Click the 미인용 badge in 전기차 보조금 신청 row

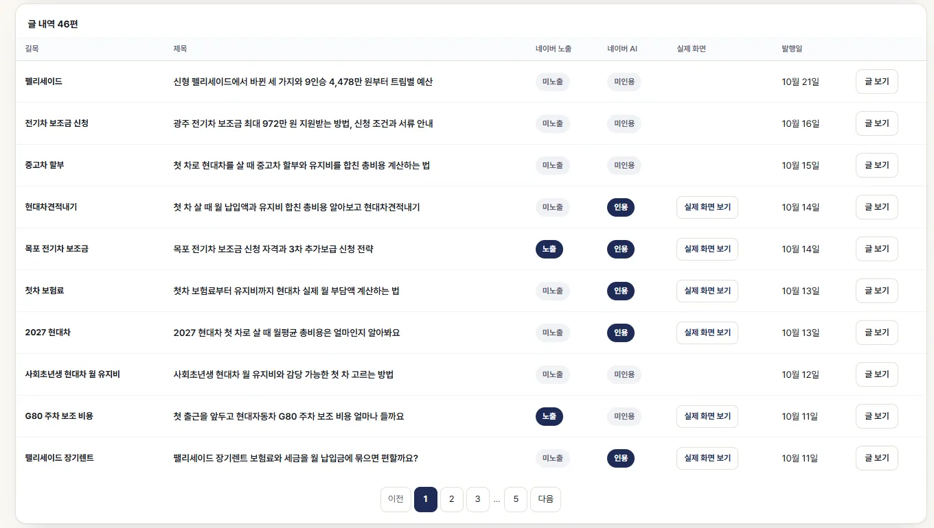coord(624,123)
